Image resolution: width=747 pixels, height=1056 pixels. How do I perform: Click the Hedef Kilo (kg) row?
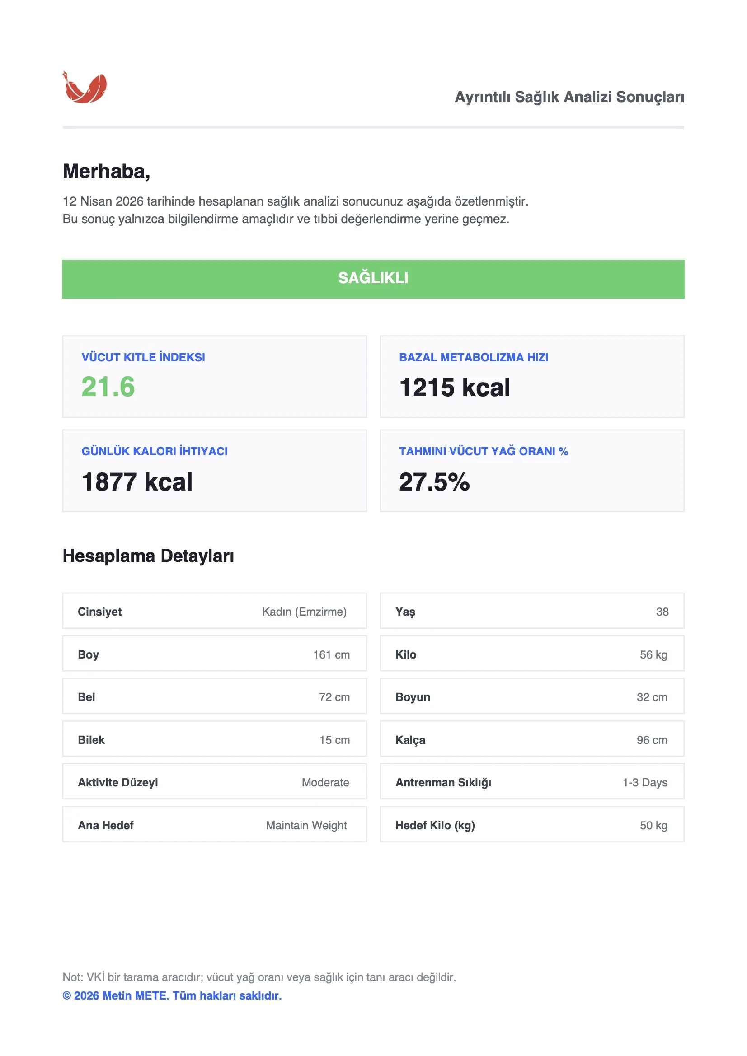[531, 825]
